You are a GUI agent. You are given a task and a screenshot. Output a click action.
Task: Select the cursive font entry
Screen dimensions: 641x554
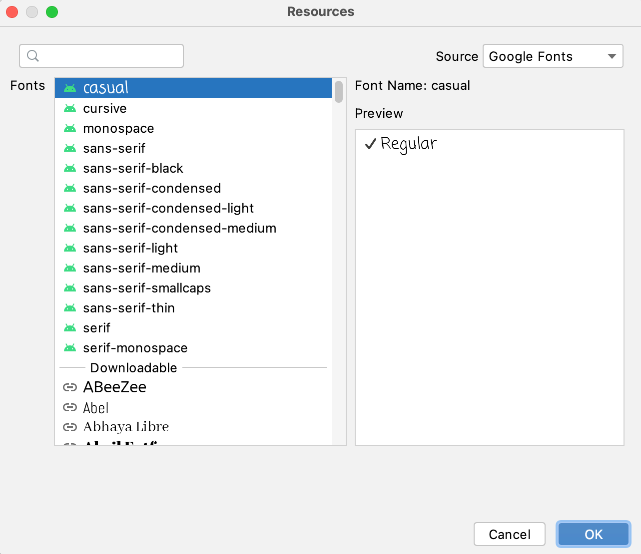tap(104, 108)
